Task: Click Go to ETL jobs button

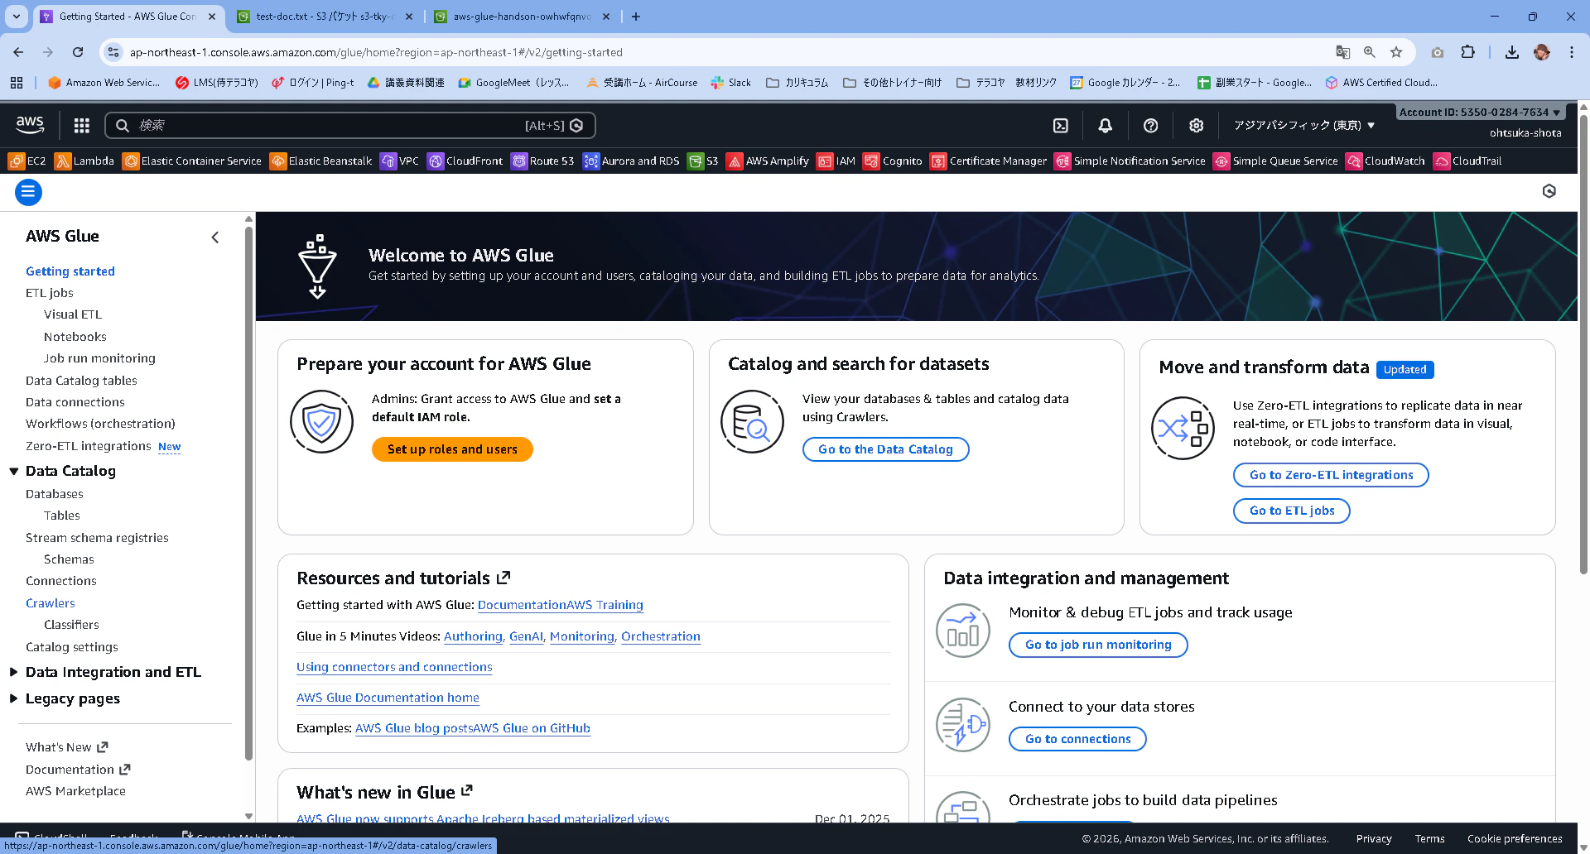Action: click(x=1292, y=511)
